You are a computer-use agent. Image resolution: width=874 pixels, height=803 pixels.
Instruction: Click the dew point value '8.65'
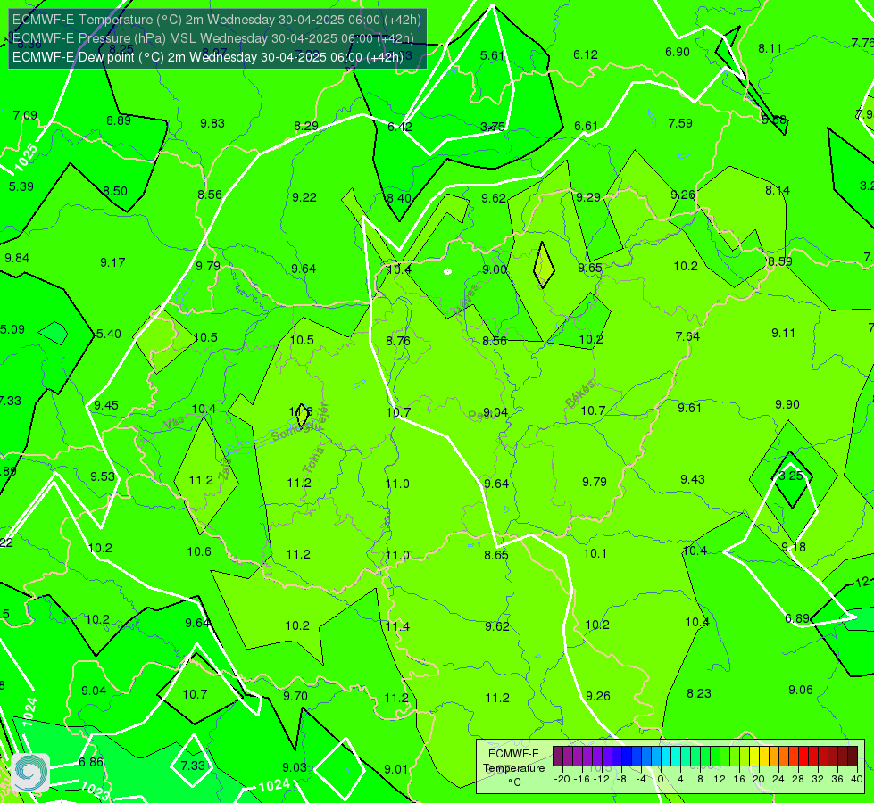496,555
